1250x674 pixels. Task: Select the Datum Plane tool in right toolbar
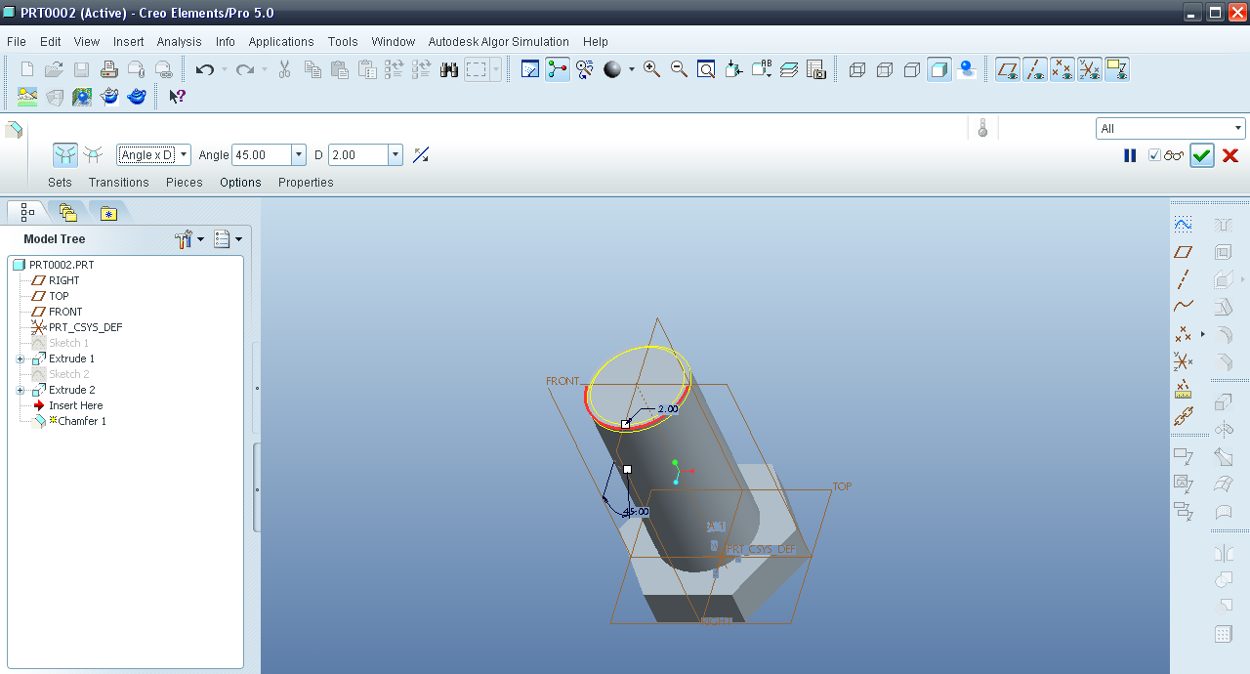click(1183, 252)
